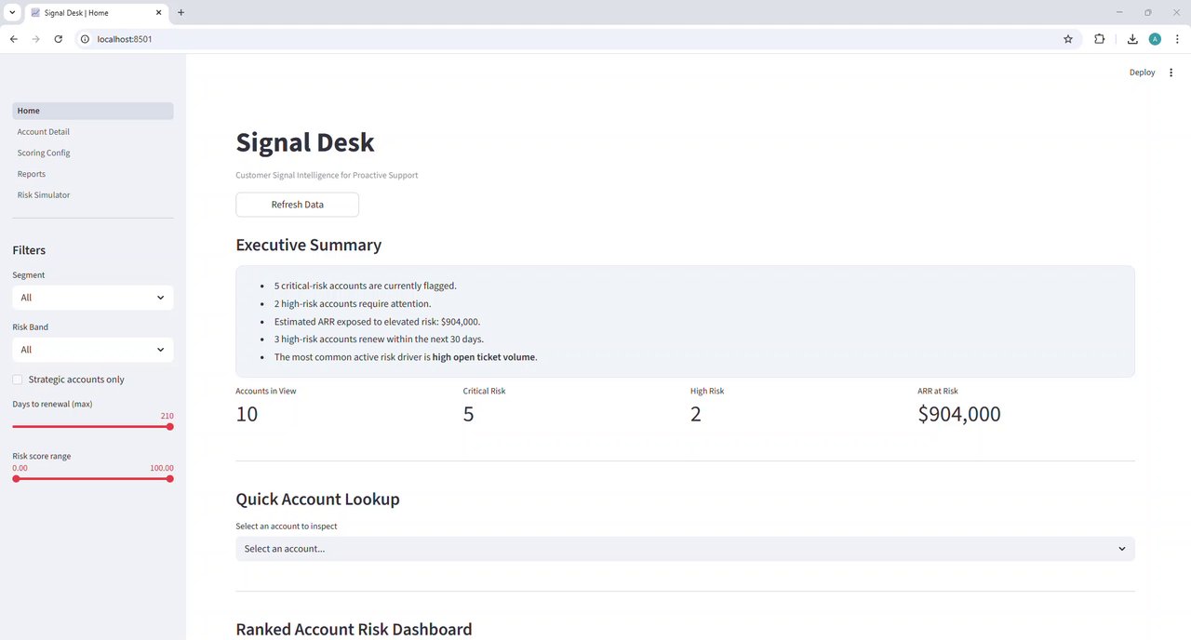Screen dimensions: 1191x640
Task: Click the browser reload icon
Action: pyautogui.click(x=59, y=39)
